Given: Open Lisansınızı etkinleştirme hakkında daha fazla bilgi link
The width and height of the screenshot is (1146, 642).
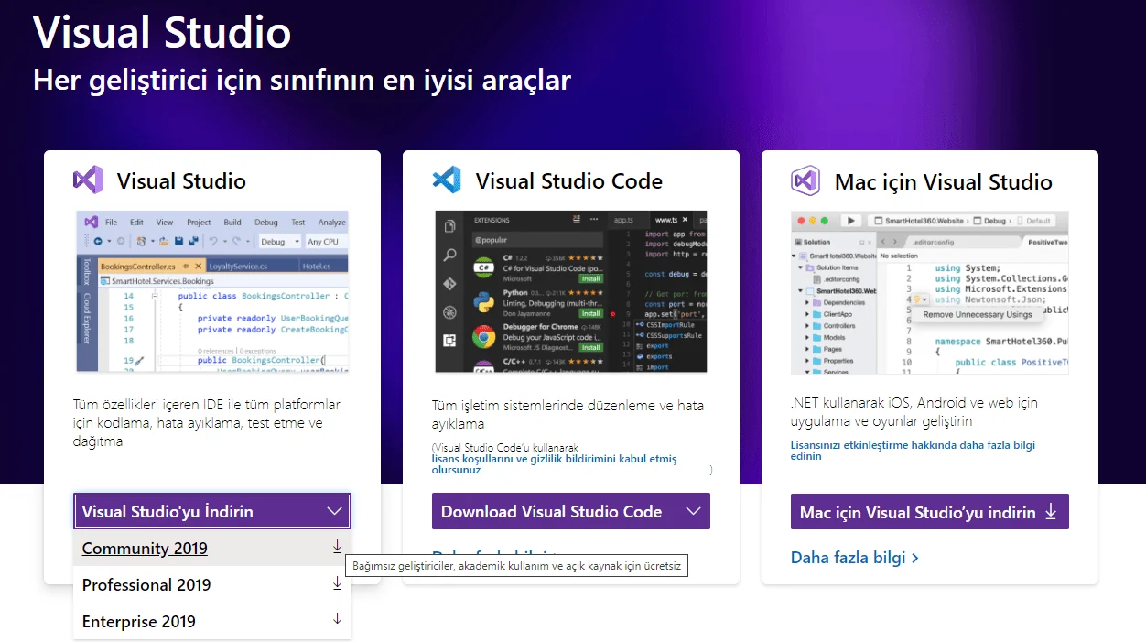Looking at the screenshot, I should coord(913,450).
